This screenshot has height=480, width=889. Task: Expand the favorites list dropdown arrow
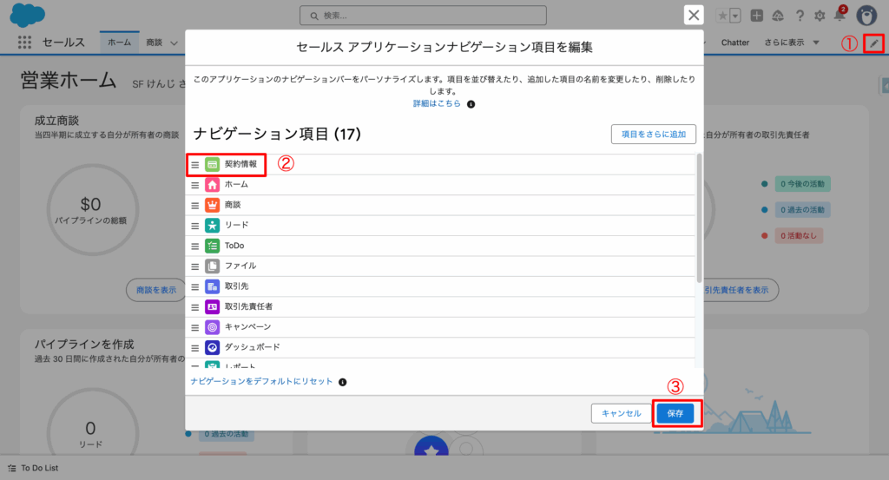tap(735, 16)
